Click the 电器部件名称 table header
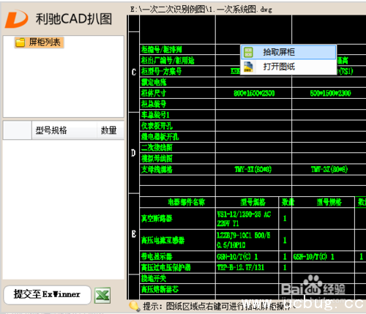 pyautogui.click(x=187, y=202)
